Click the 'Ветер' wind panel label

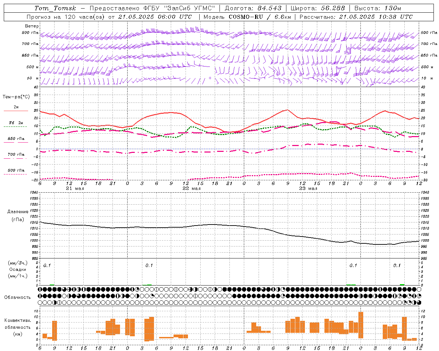click(32, 26)
